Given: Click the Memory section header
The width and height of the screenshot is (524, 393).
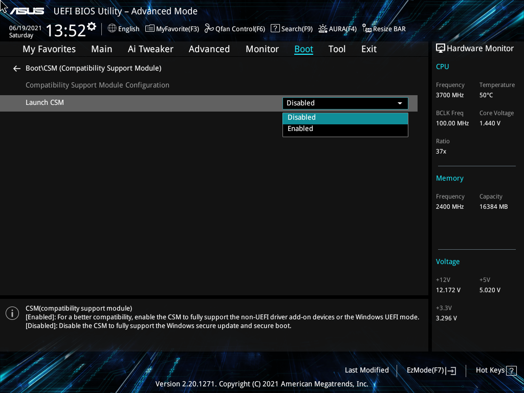Looking at the screenshot, I should click(449, 178).
